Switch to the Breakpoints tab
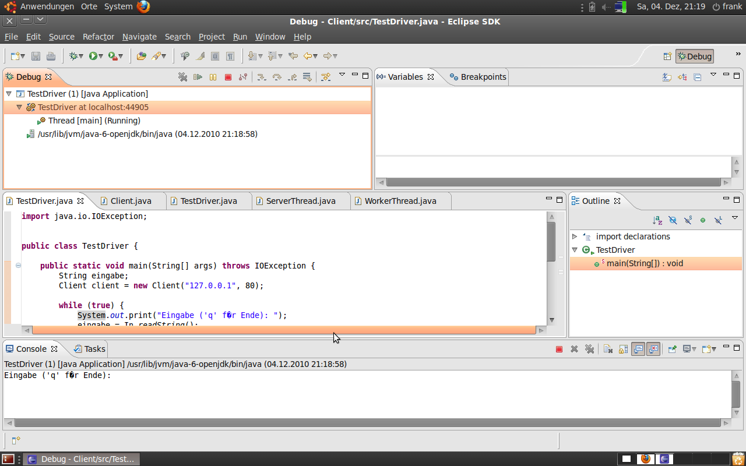This screenshot has width=746, height=466. (x=478, y=77)
